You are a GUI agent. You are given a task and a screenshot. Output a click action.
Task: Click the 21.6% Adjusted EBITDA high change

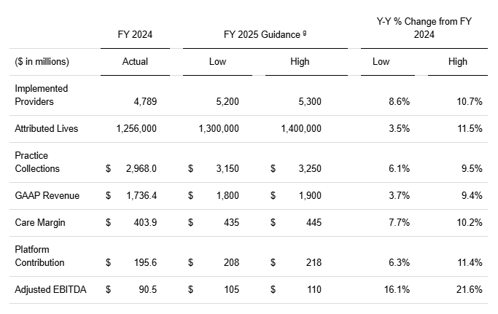coord(470,289)
